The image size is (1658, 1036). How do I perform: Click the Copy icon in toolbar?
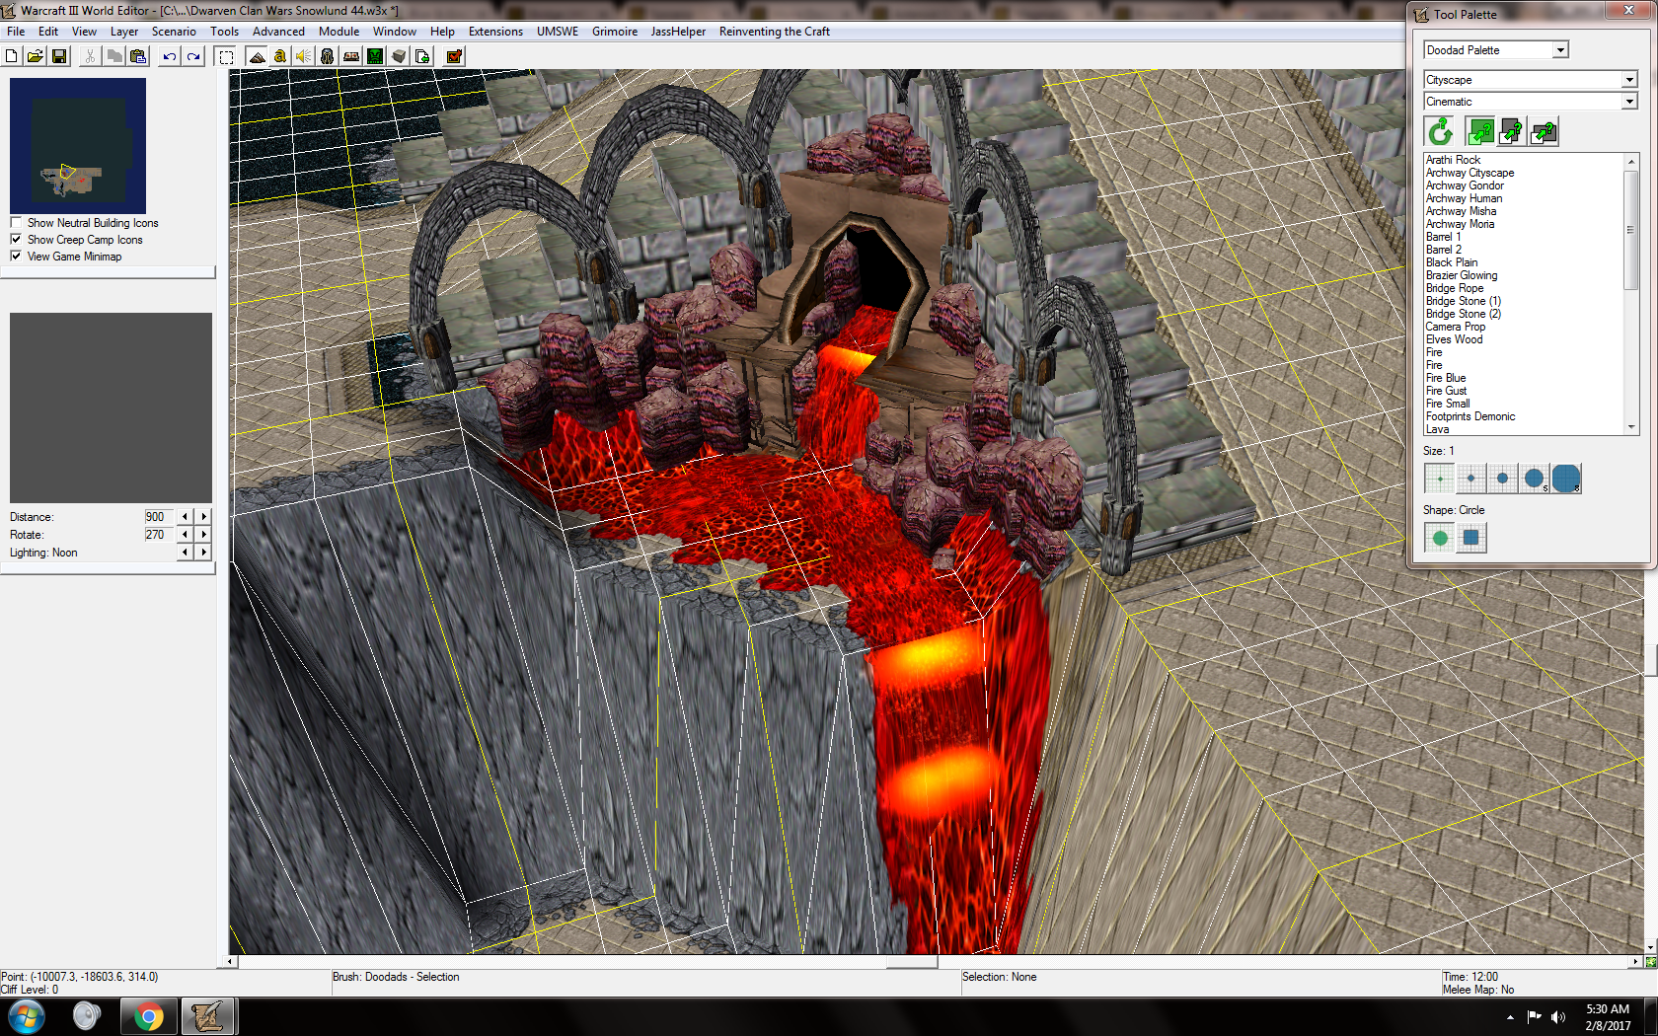coord(114,56)
